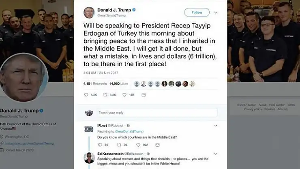Click the IR.net avatar logo
This screenshot has height=169, width=300.
click(x=89, y=129)
